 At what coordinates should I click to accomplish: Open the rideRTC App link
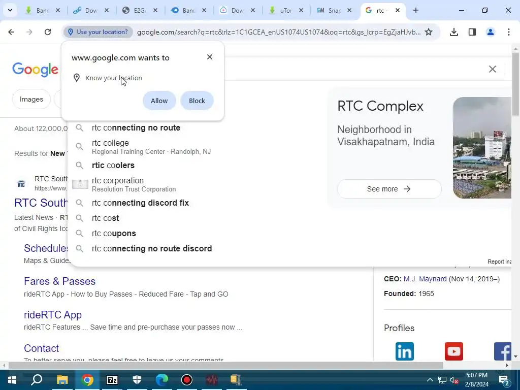tap(53, 315)
